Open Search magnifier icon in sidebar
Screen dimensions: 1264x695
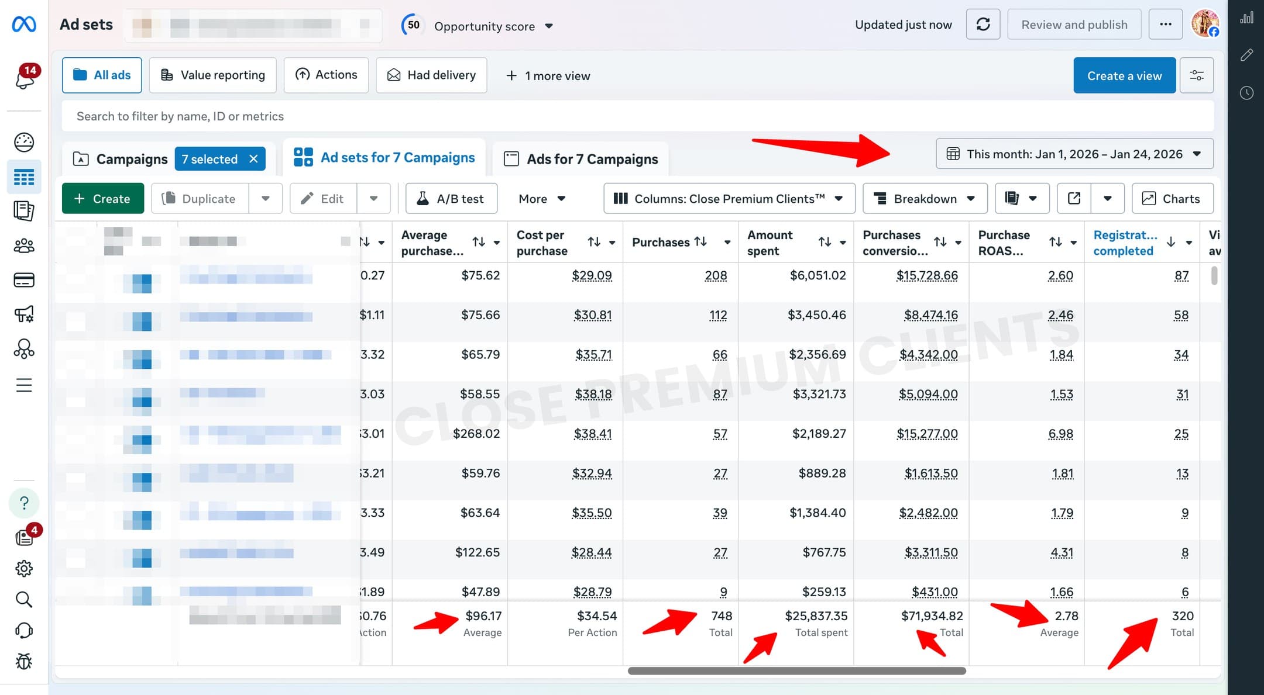click(24, 599)
